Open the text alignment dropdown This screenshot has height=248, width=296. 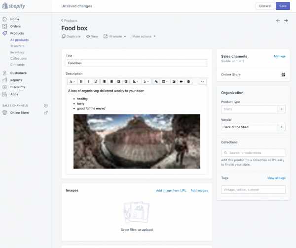(x=136, y=81)
